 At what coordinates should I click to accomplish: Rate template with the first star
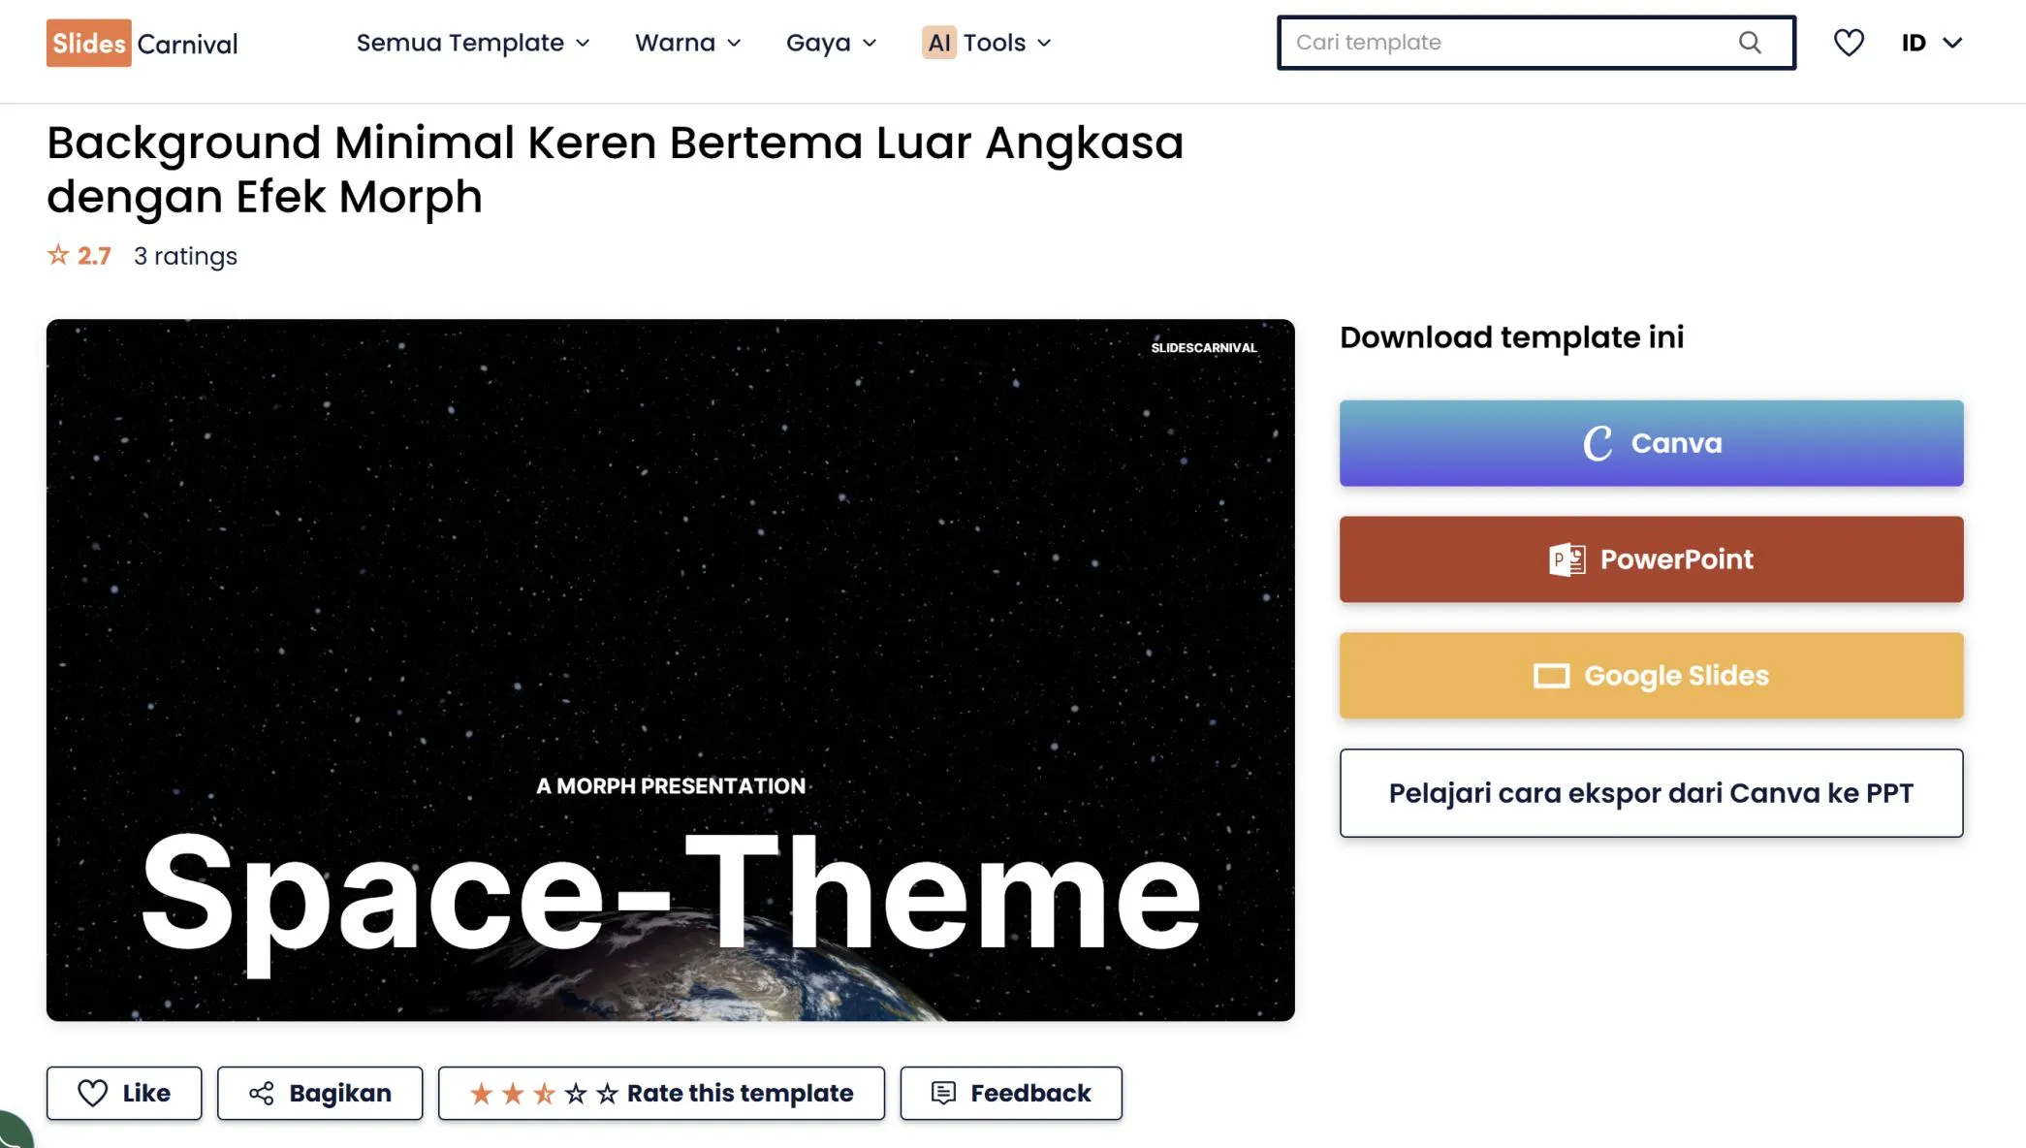(481, 1094)
